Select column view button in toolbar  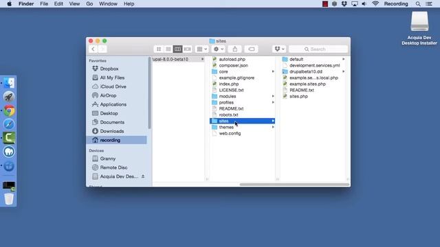click(x=177, y=49)
